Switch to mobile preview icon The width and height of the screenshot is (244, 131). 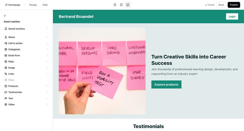pyautogui.click(x=115, y=5)
